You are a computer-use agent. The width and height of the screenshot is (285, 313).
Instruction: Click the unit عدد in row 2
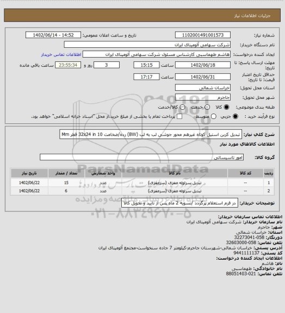(103, 191)
